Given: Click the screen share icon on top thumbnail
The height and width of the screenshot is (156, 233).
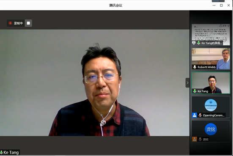Looking at the screenshot, I should click(194, 43).
